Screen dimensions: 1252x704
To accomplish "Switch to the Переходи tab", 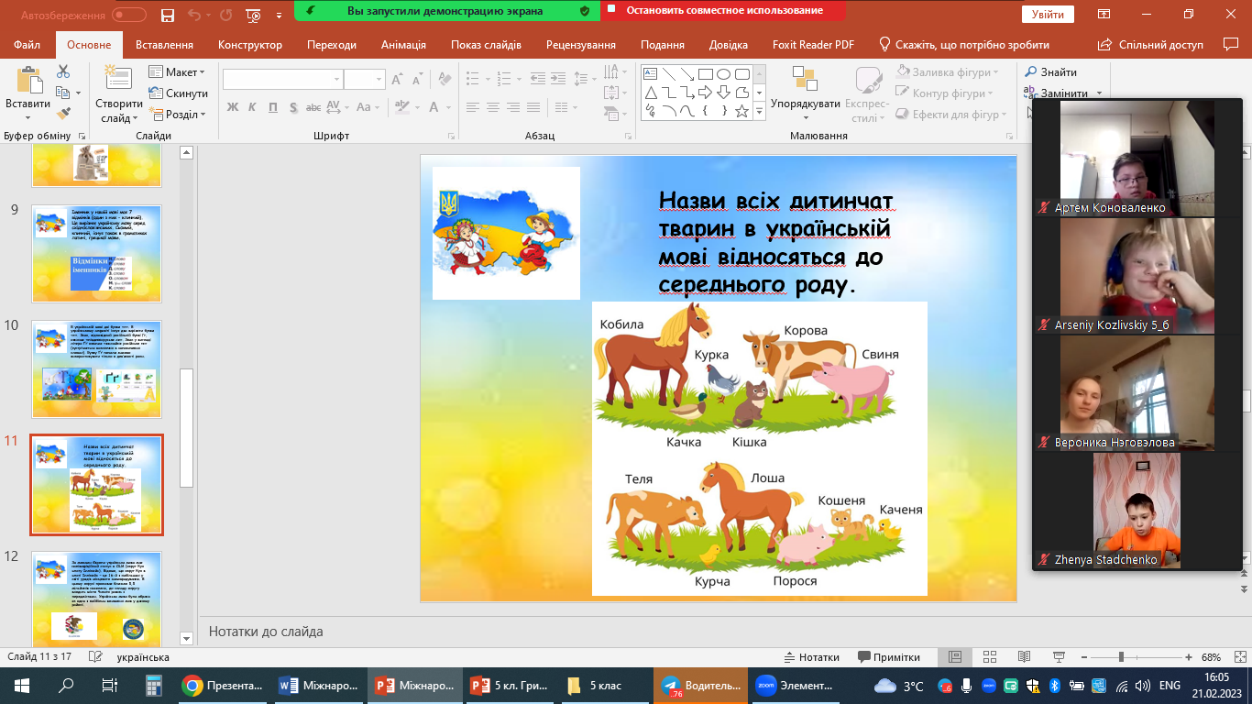I will (x=332, y=45).
